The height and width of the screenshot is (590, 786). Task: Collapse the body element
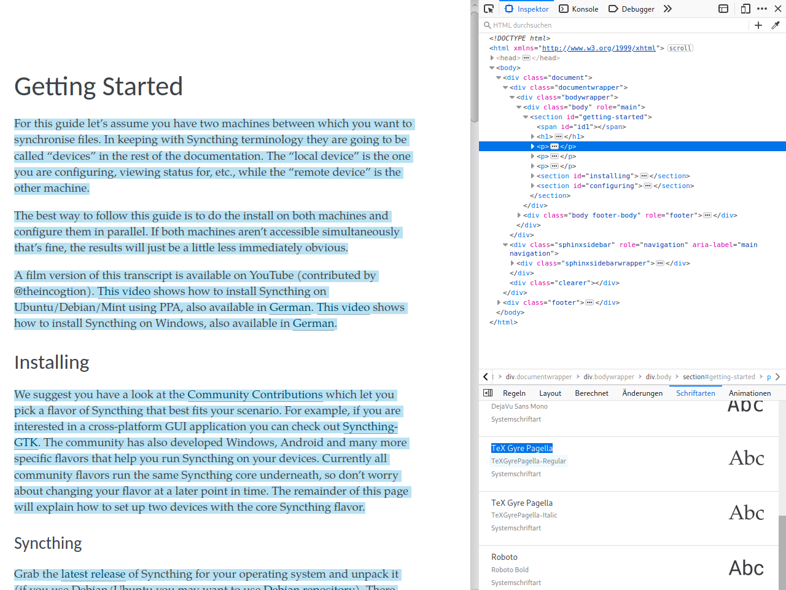click(x=492, y=68)
